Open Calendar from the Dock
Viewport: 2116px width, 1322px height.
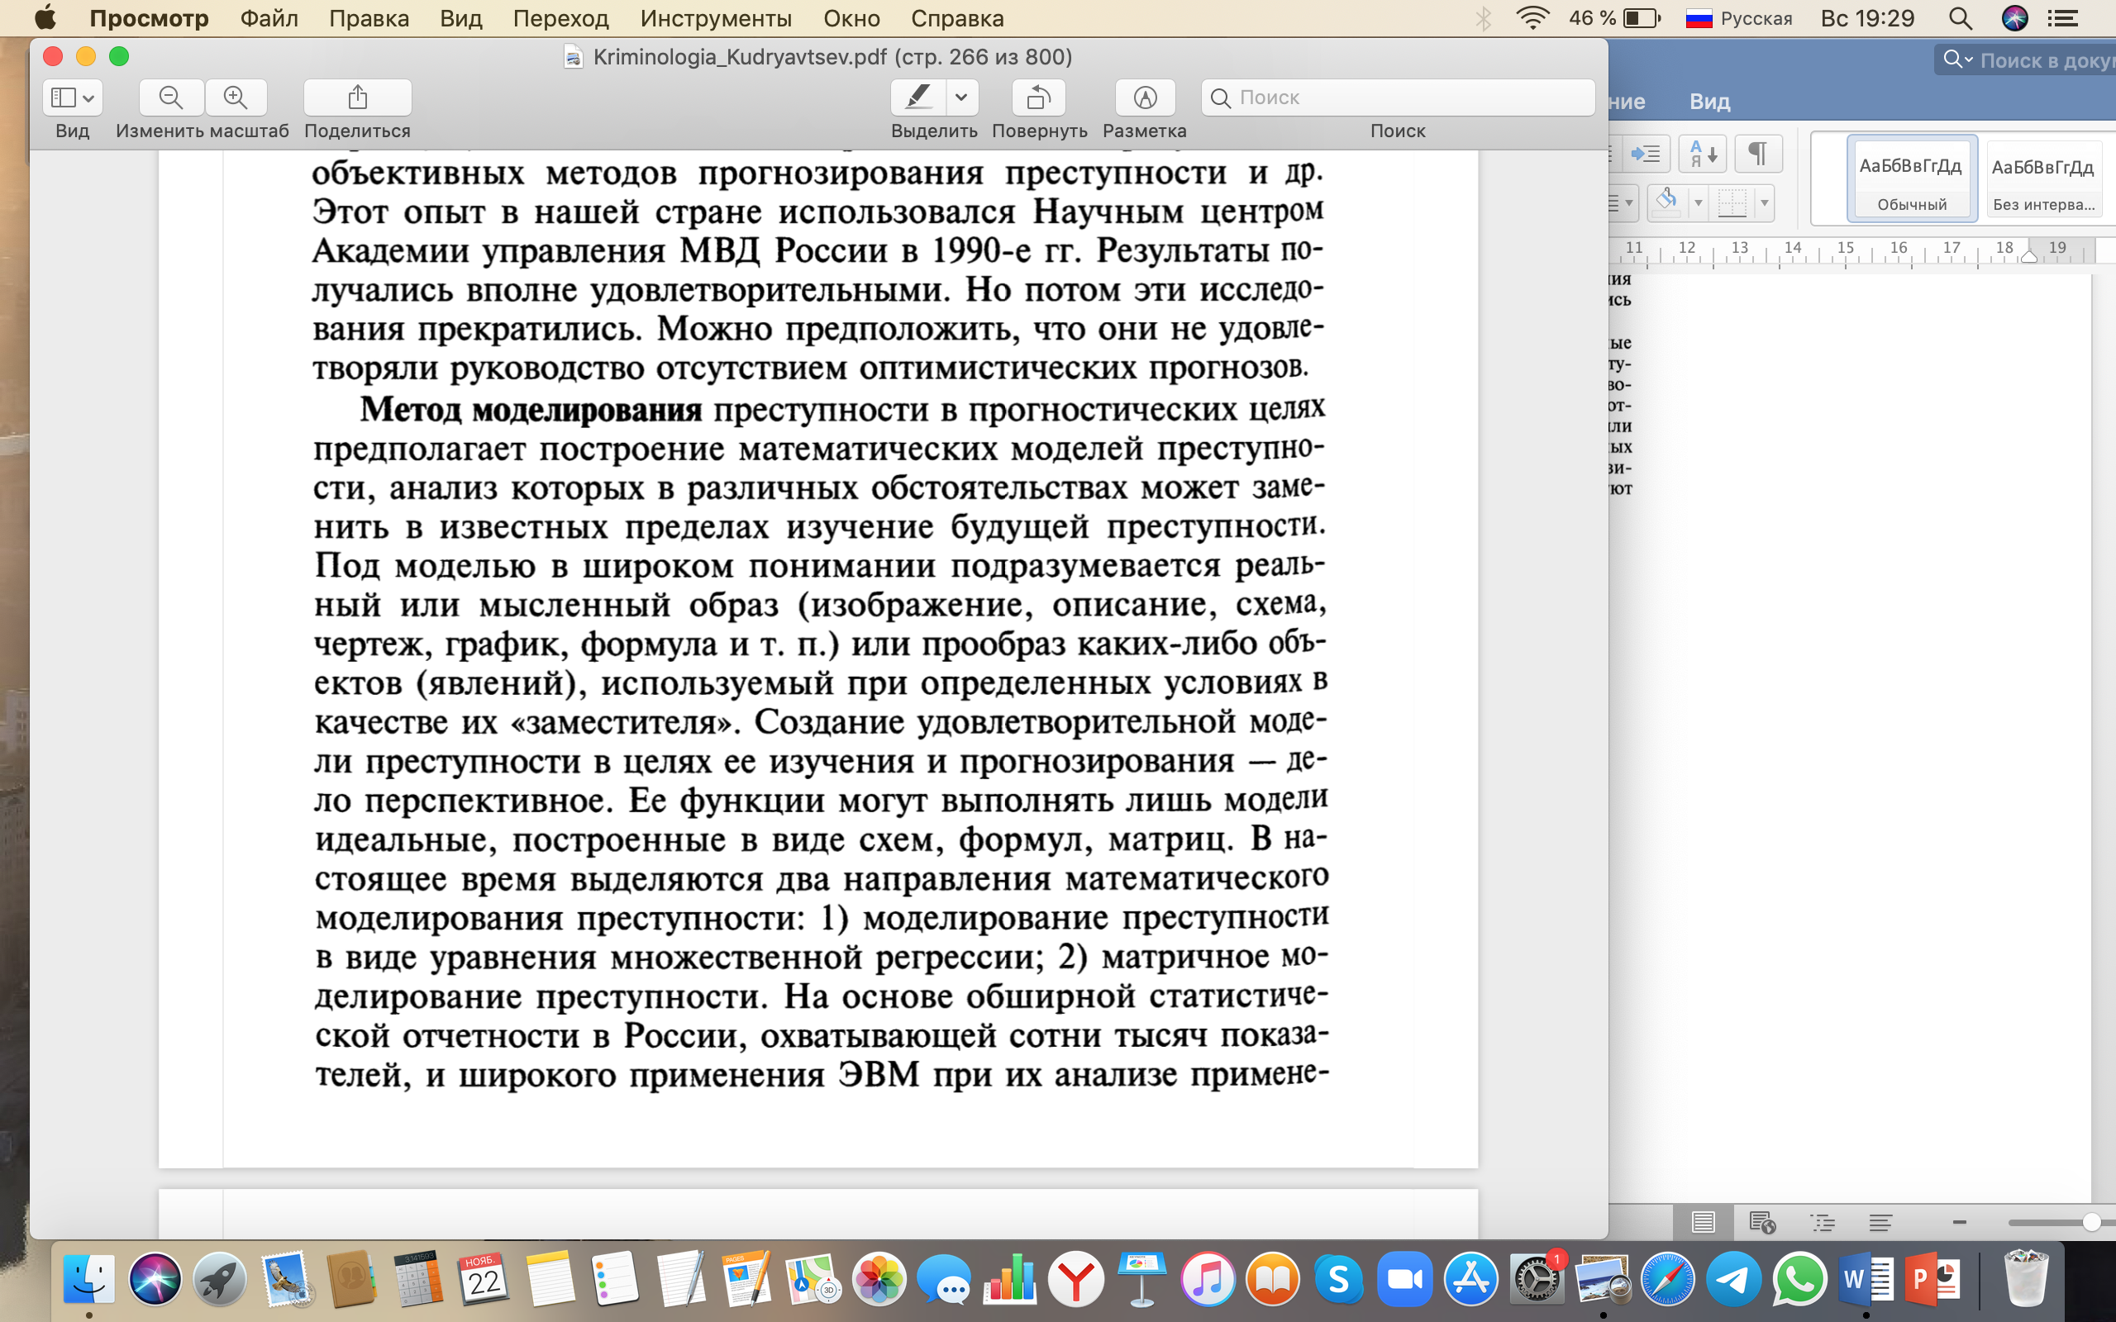pyautogui.click(x=484, y=1278)
